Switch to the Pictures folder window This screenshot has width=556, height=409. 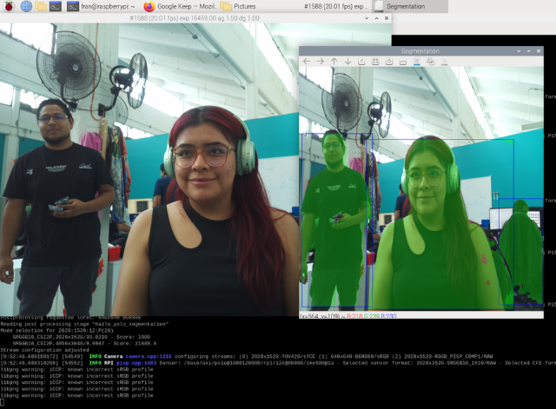(237, 6)
